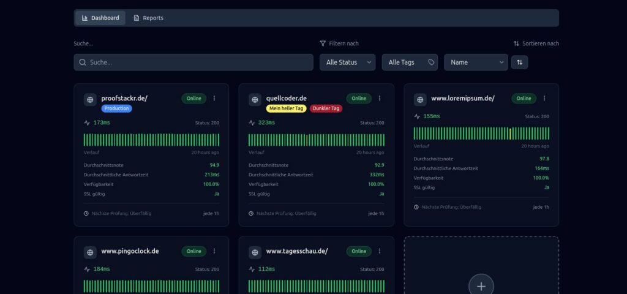This screenshot has width=627, height=294.
Task: Click the plus icon to add a website
Action: coord(481,286)
